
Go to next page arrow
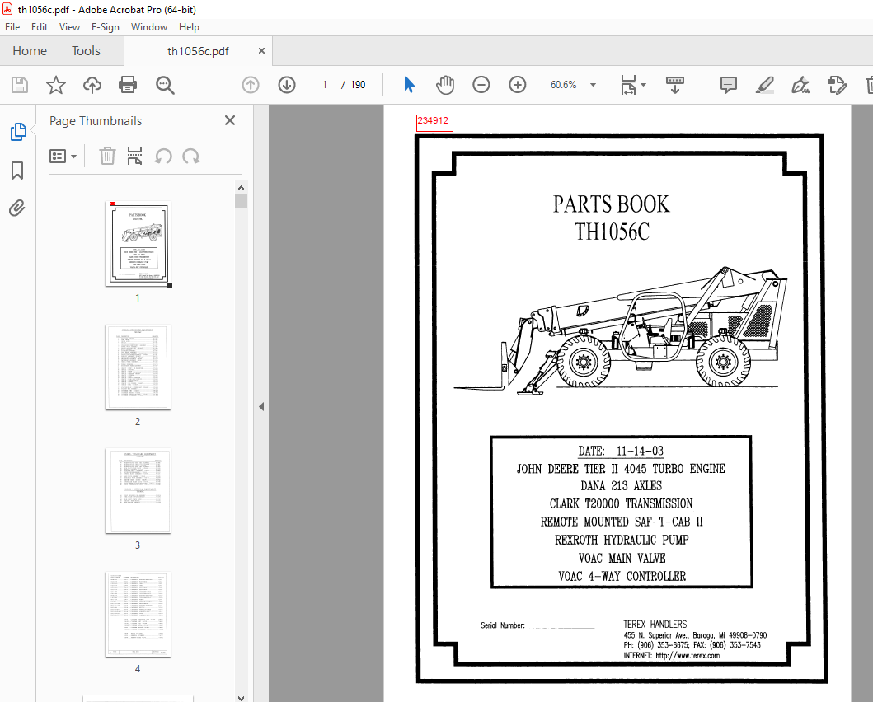(287, 85)
